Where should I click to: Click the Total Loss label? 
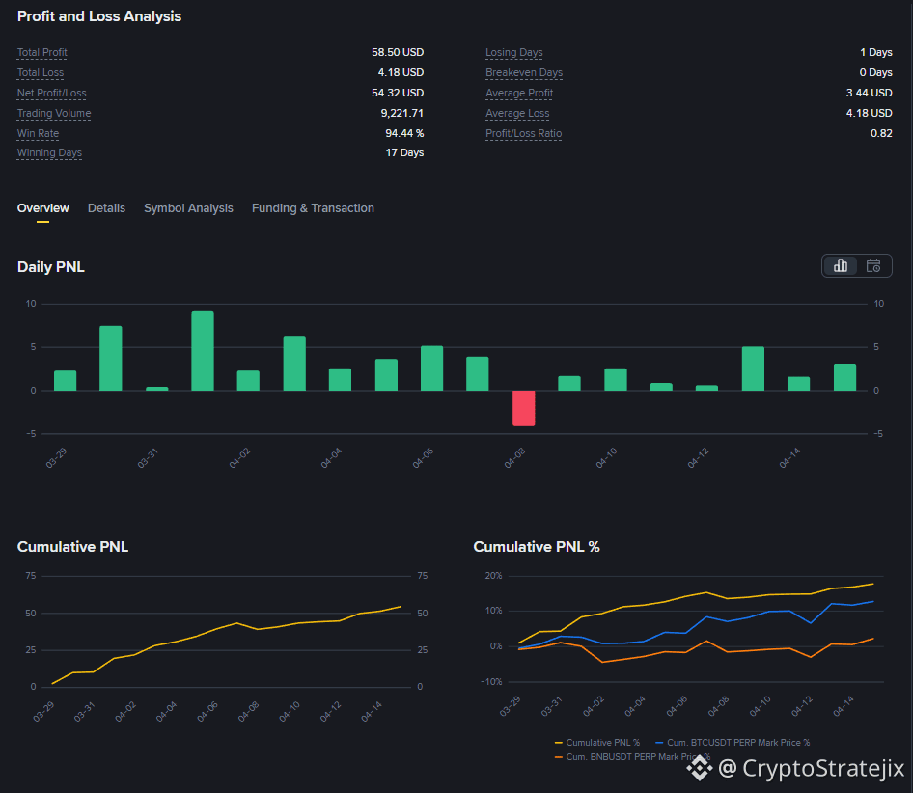point(41,72)
